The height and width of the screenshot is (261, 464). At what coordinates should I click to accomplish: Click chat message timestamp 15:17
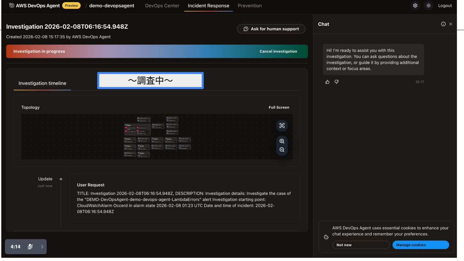pos(420,82)
